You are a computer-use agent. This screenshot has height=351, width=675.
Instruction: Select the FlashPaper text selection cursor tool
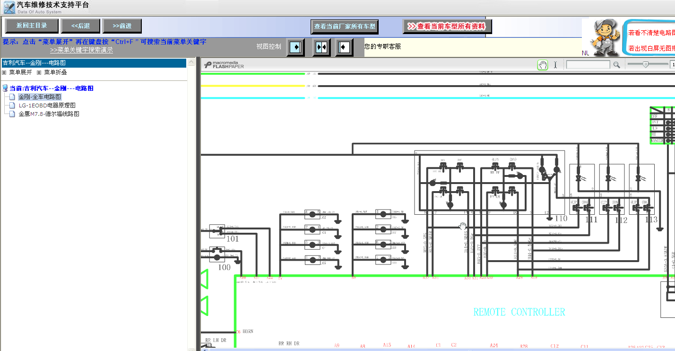click(x=555, y=65)
